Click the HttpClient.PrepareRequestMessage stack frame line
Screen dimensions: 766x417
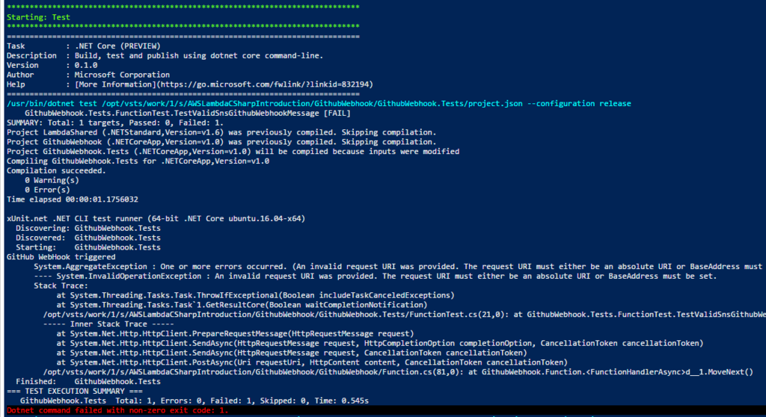235,333
